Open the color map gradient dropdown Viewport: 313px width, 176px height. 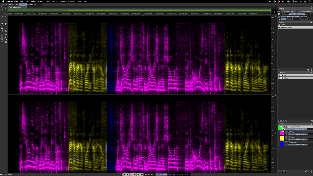(304, 11)
